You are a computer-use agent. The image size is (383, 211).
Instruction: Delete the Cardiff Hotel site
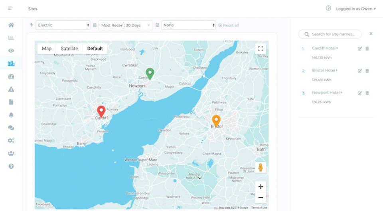coord(367,49)
